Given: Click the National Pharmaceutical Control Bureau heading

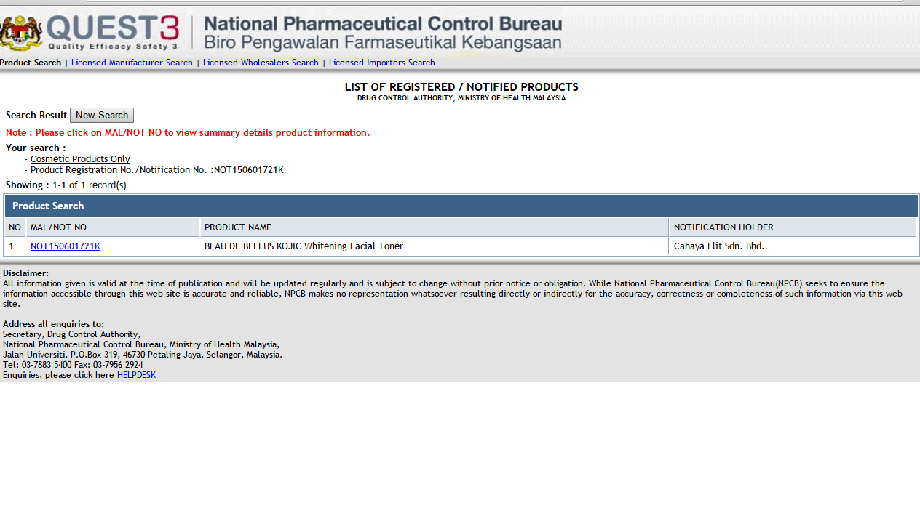Looking at the screenshot, I should click(x=383, y=24).
